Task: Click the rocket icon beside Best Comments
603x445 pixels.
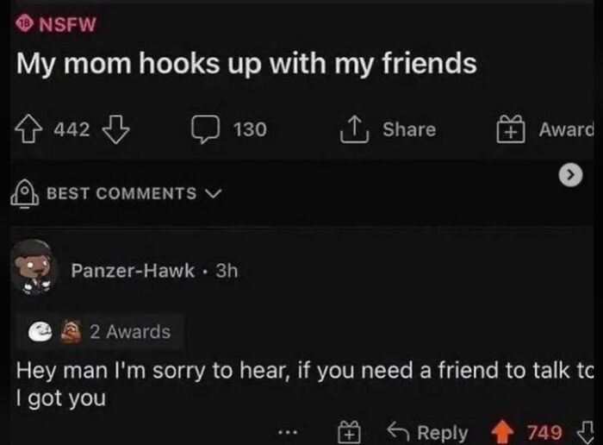Action: coord(24,193)
